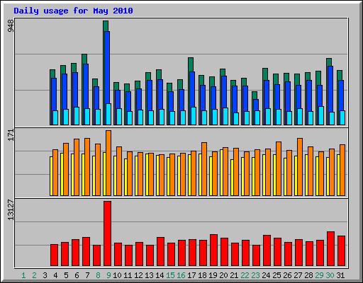
Task: Click day 3 on the x-axis
Action: click(x=45, y=275)
